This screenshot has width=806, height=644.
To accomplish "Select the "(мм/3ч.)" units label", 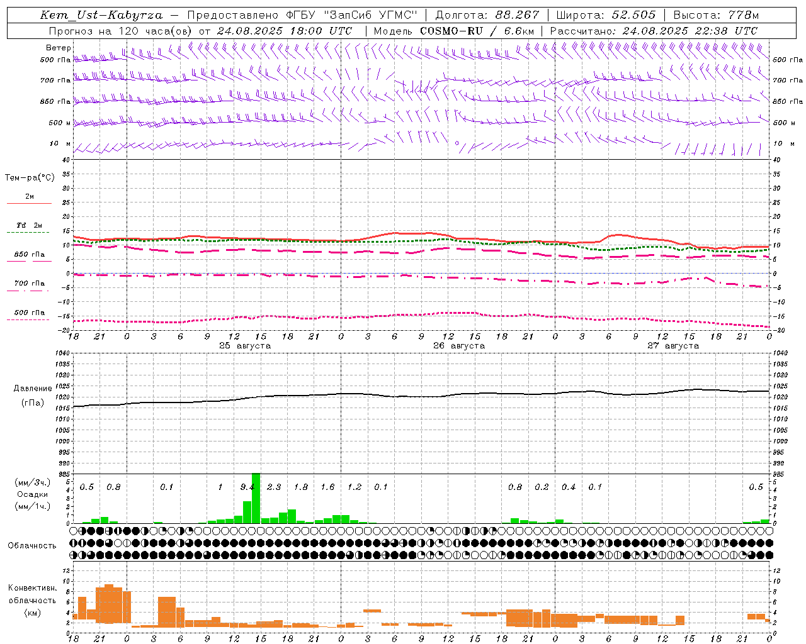I will coord(32,482).
